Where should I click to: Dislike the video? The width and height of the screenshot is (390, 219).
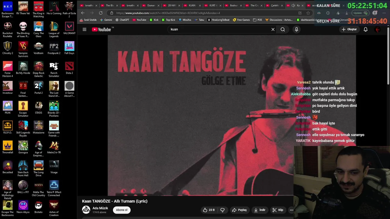click(x=222, y=210)
